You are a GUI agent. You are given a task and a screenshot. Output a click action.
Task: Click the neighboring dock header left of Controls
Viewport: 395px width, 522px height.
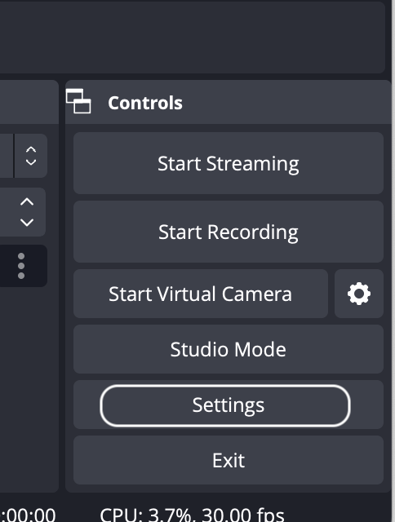click(29, 102)
